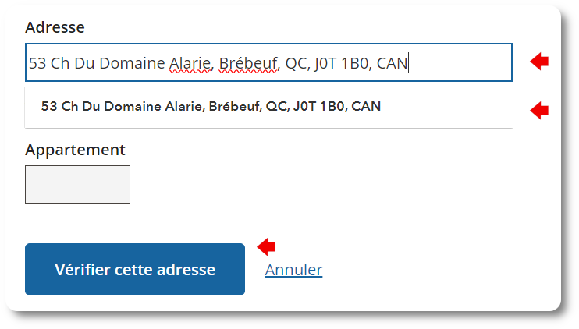This screenshot has height=329, width=579.
Task: Place cursor after CAN in the address field
Action: [409, 63]
